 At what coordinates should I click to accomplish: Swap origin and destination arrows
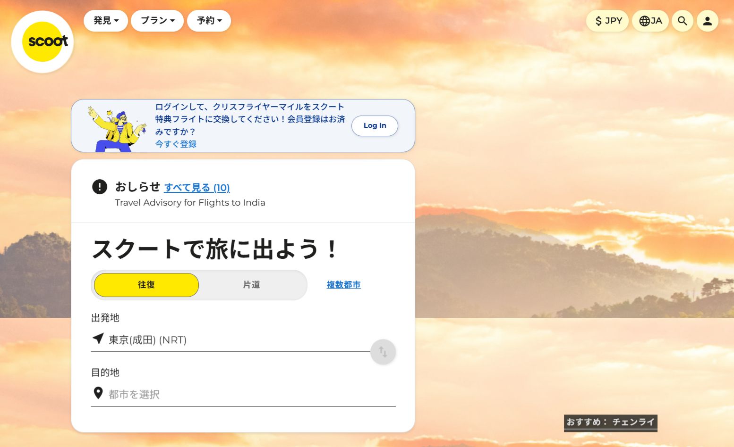pyautogui.click(x=383, y=352)
